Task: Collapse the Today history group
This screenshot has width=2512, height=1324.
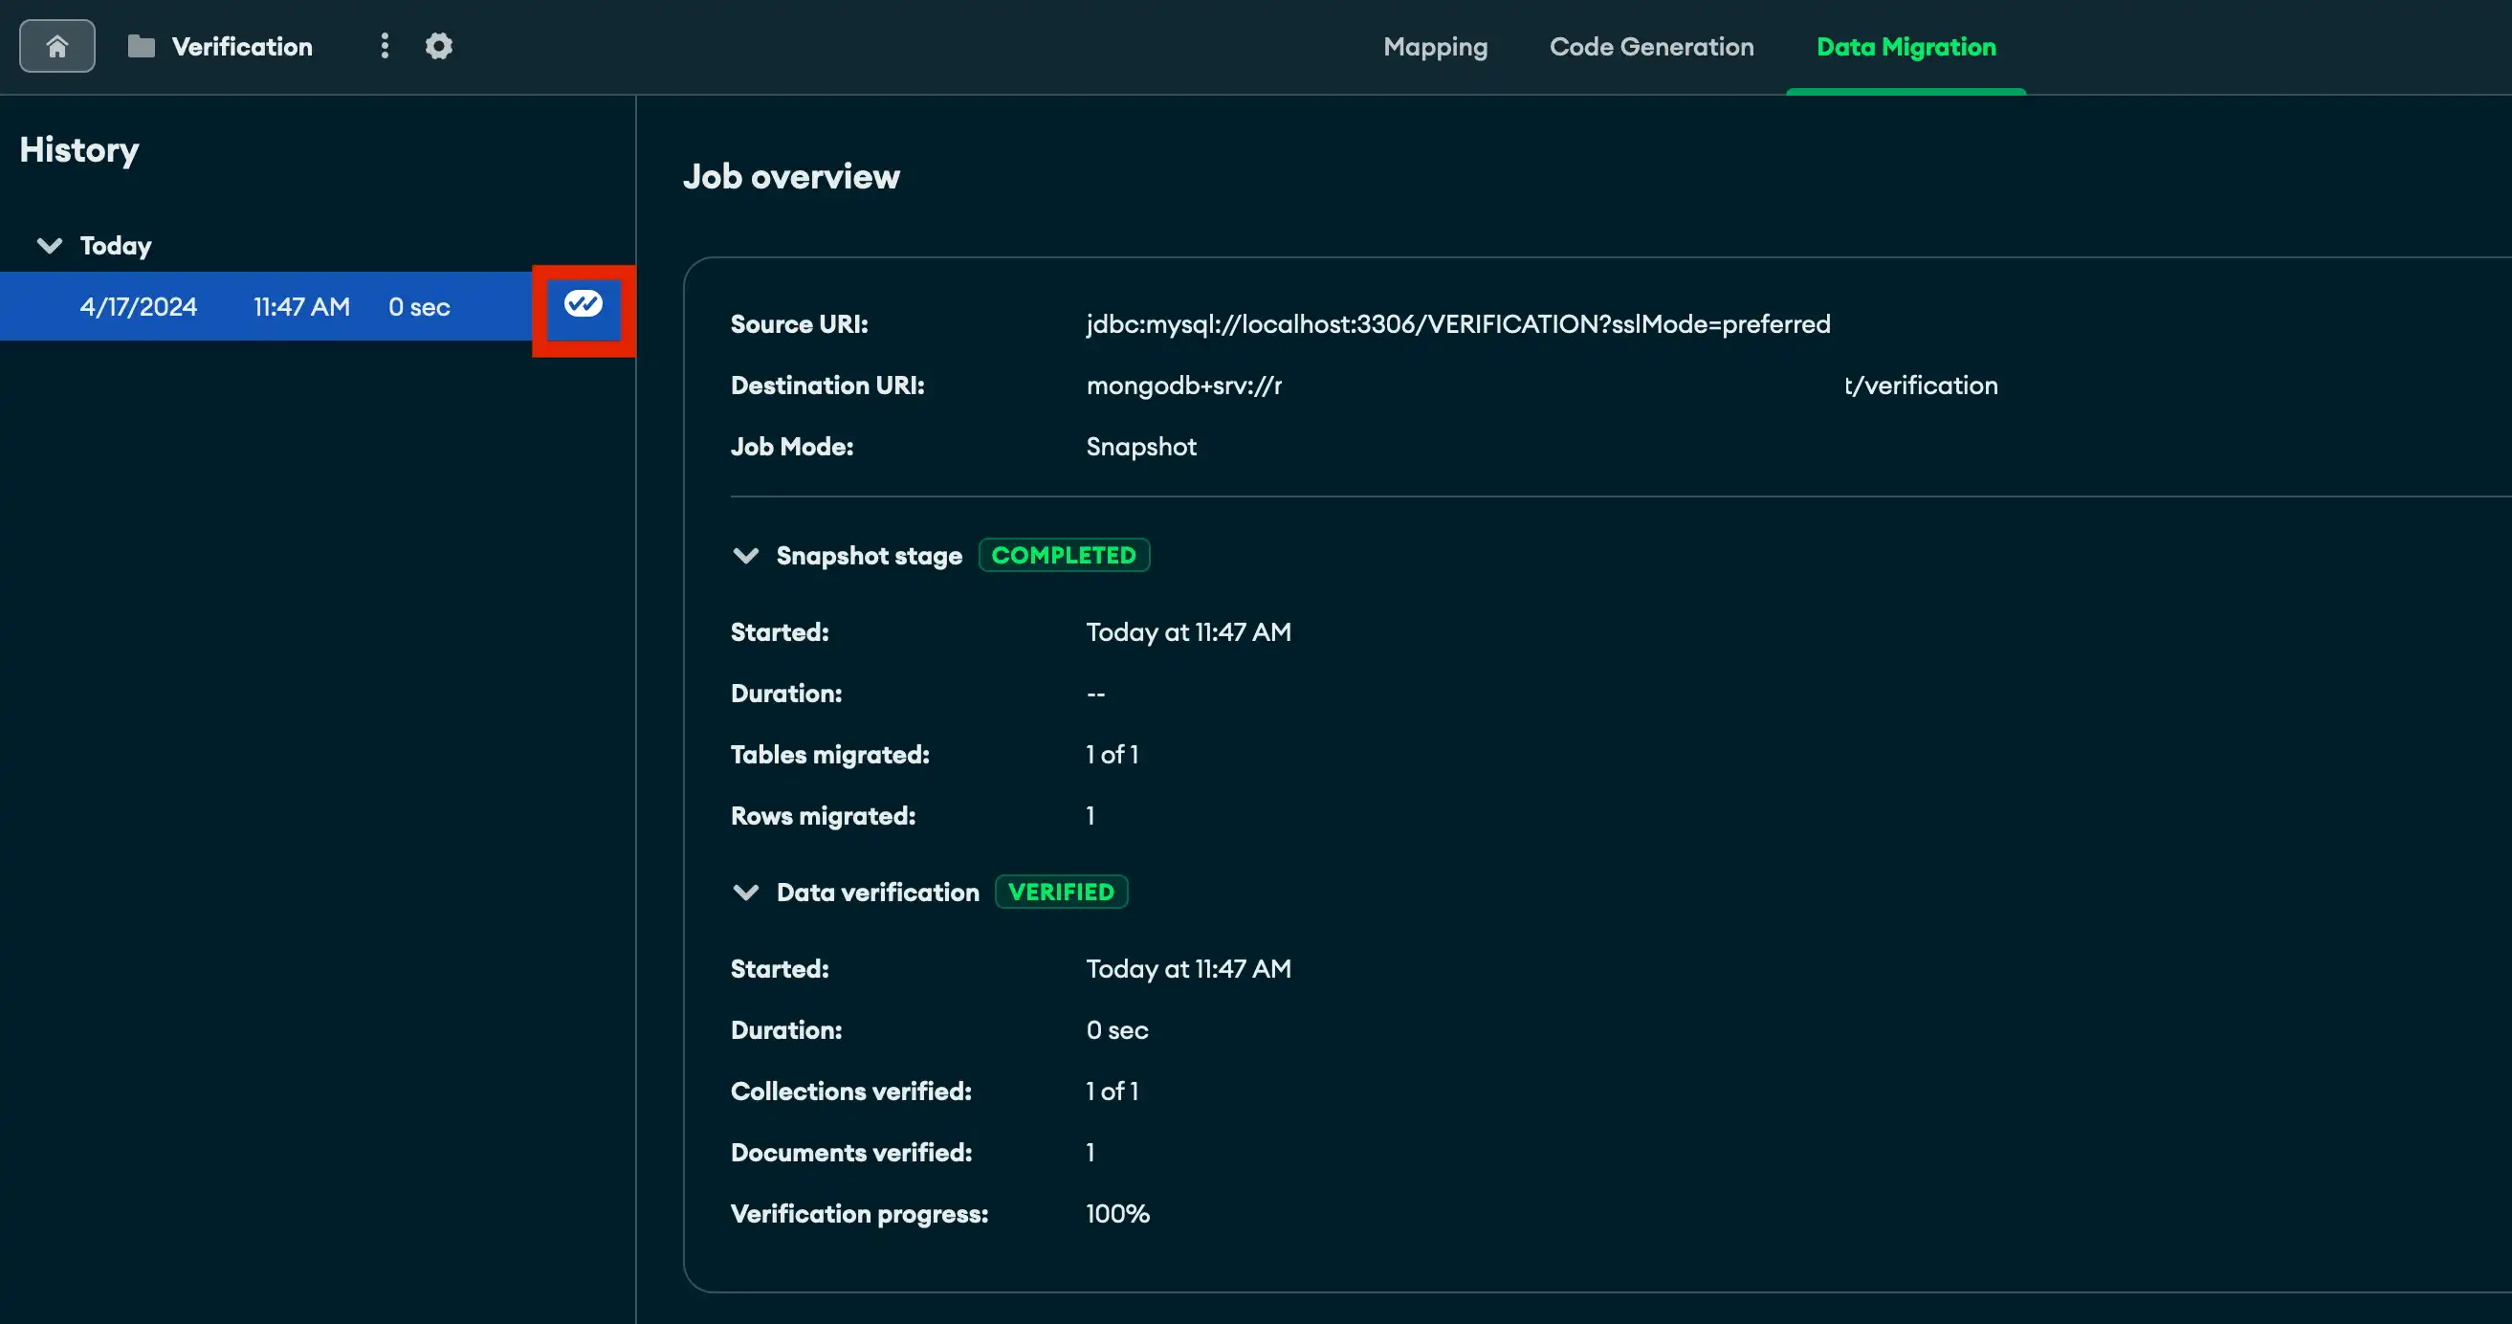Action: pyautogui.click(x=50, y=245)
